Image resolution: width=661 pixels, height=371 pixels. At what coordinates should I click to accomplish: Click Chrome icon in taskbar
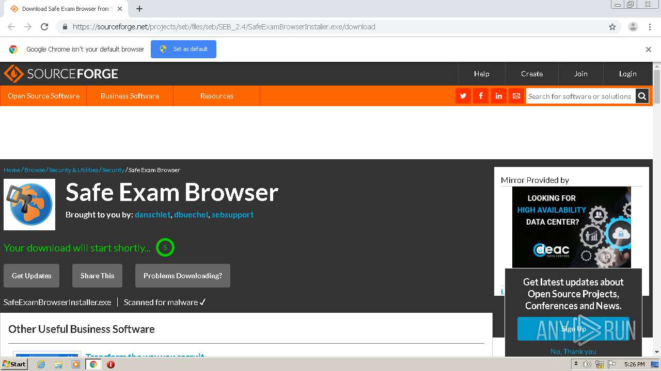tap(93, 364)
